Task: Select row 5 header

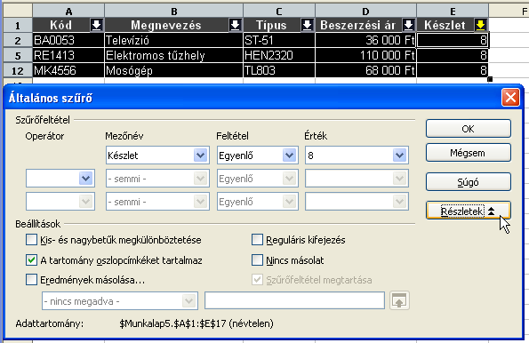Action: pyautogui.click(x=18, y=55)
